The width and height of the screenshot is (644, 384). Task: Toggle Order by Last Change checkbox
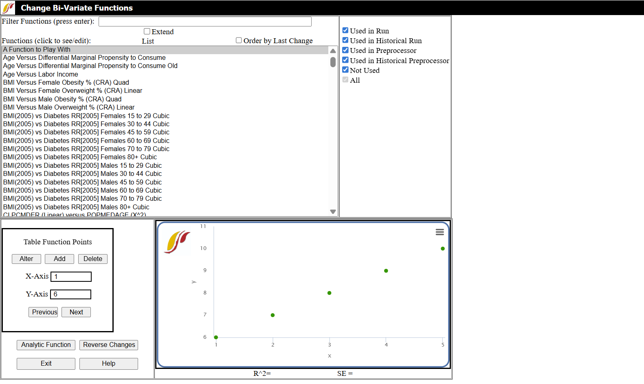click(x=239, y=40)
